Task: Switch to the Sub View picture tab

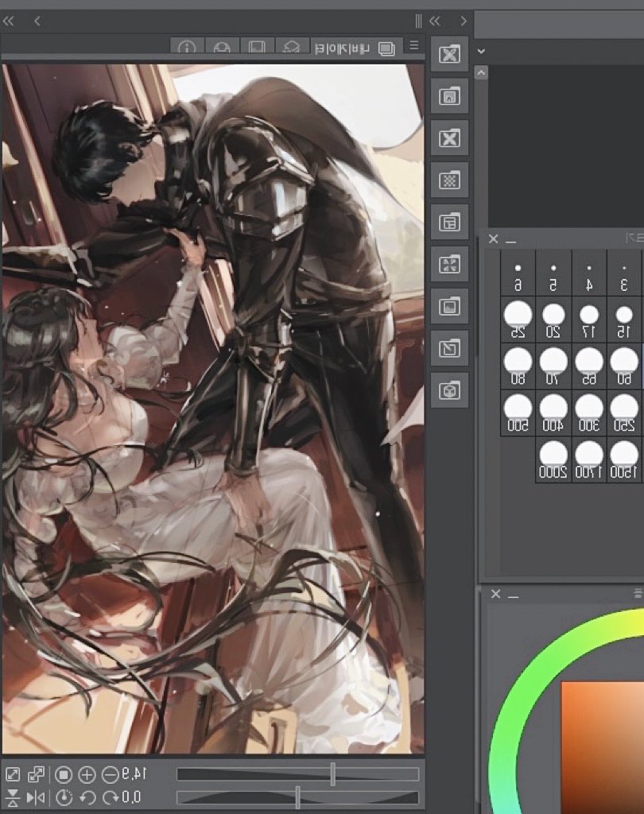Action: click(257, 46)
